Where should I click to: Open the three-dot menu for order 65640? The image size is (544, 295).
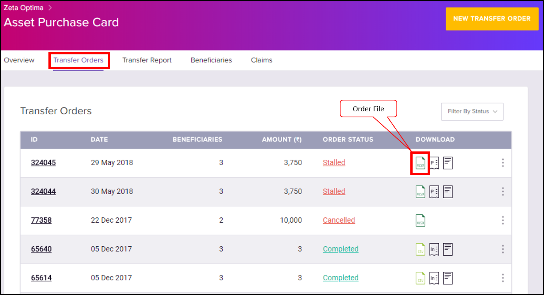click(503, 249)
